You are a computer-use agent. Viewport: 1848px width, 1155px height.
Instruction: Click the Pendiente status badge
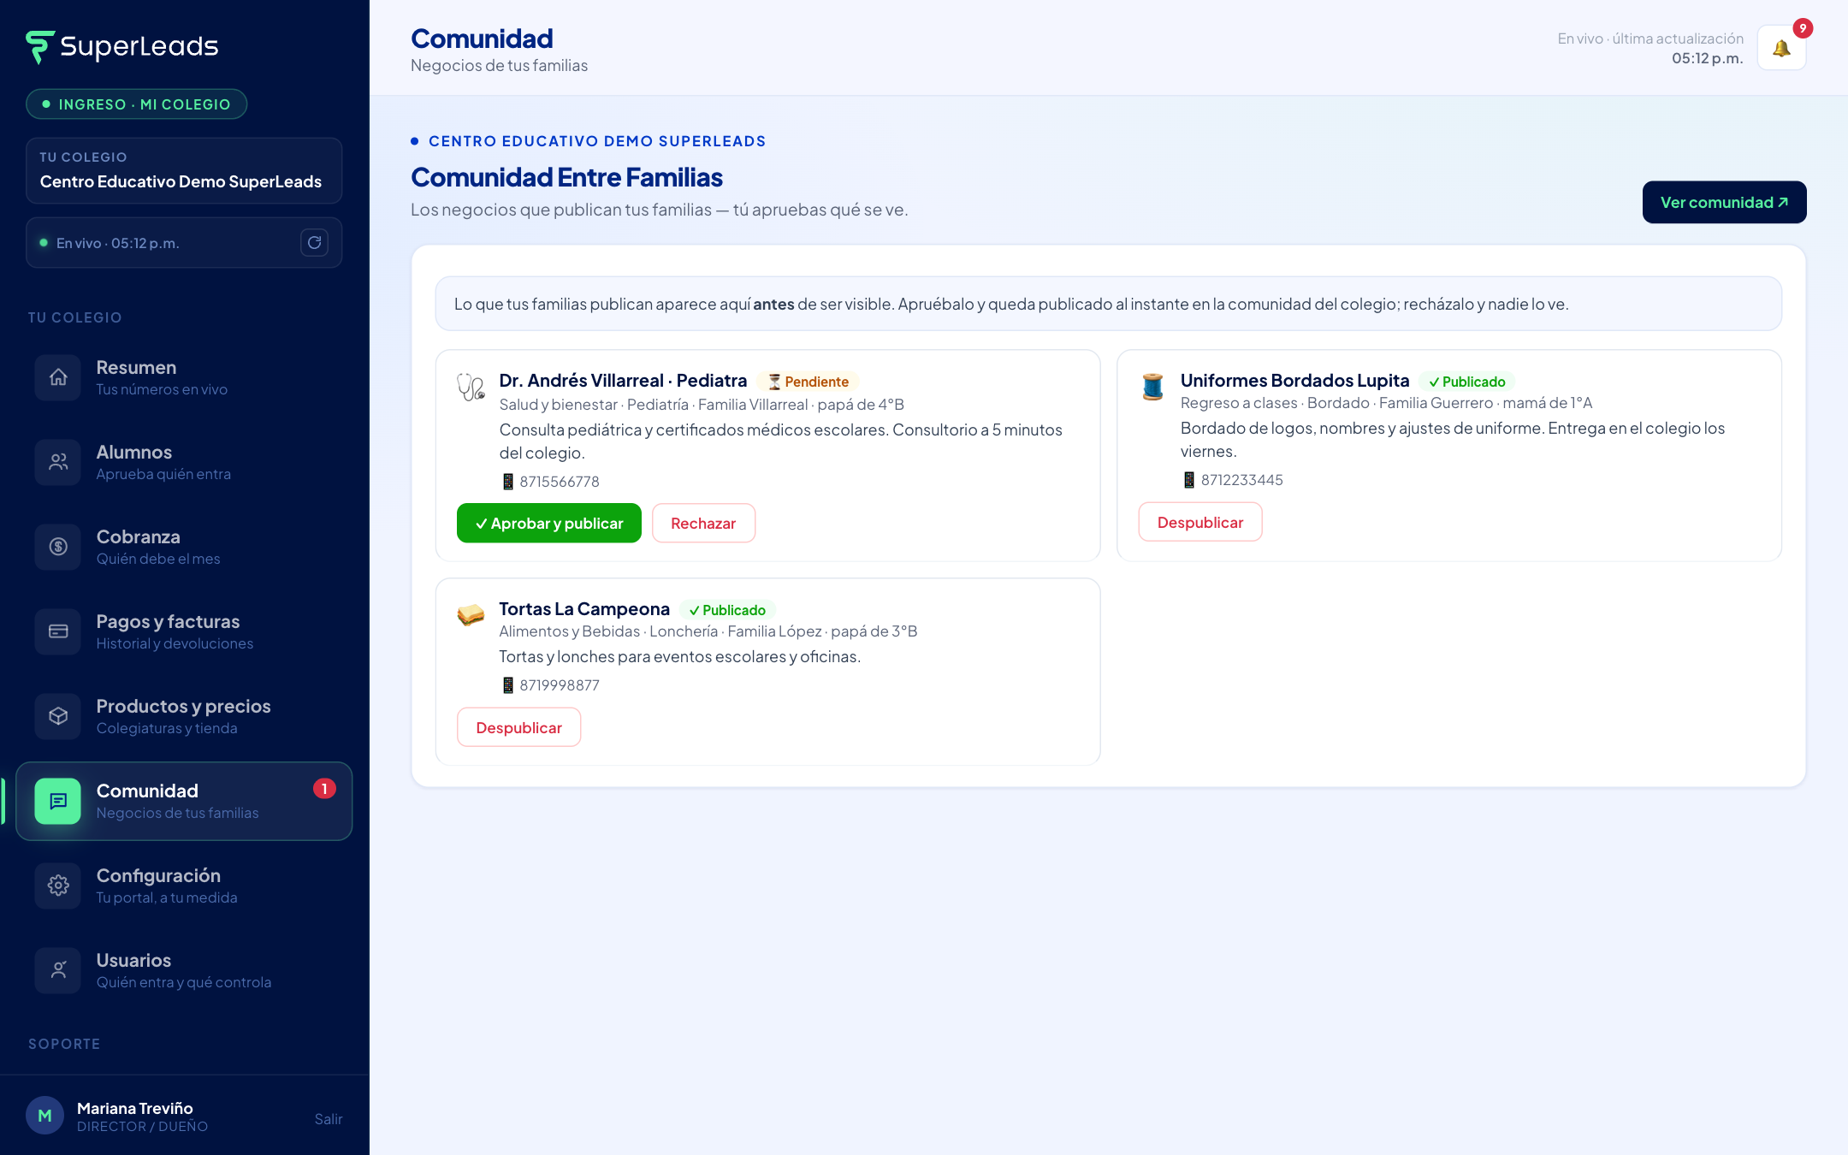pyautogui.click(x=808, y=382)
